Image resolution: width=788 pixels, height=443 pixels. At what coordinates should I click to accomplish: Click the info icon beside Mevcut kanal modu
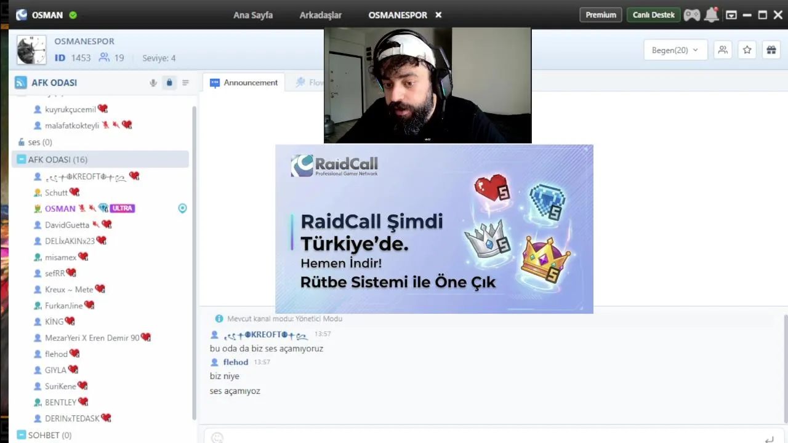point(219,319)
